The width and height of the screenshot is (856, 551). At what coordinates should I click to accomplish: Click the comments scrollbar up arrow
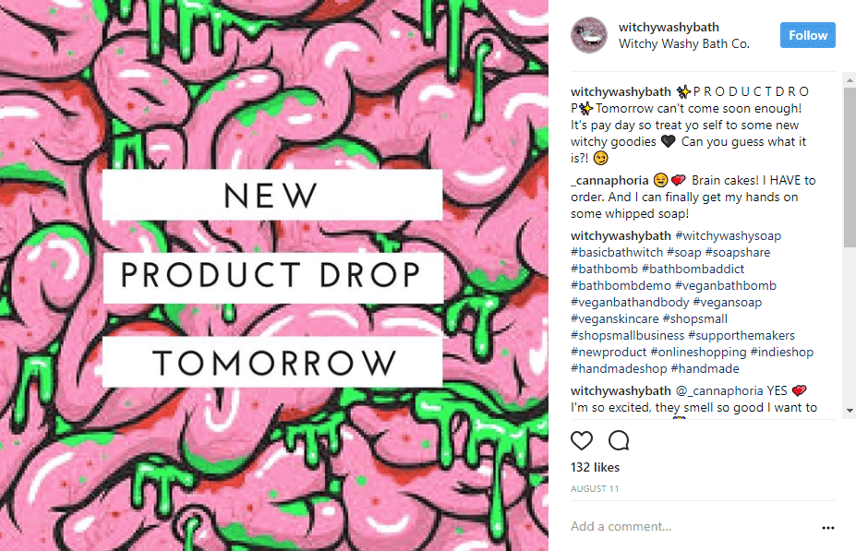850,79
